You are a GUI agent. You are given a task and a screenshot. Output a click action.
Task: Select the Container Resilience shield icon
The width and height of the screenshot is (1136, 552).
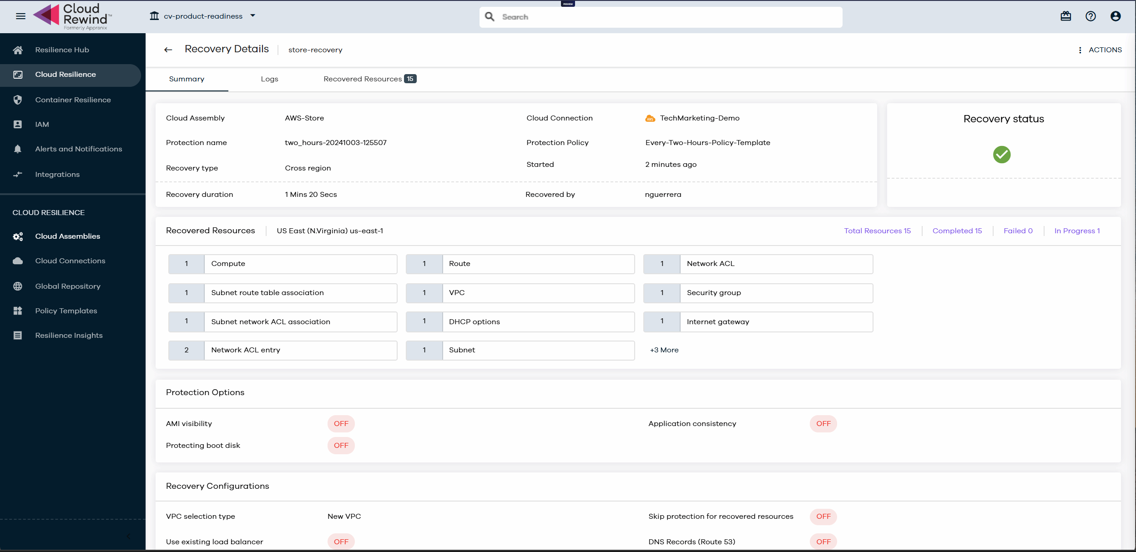click(x=18, y=100)
